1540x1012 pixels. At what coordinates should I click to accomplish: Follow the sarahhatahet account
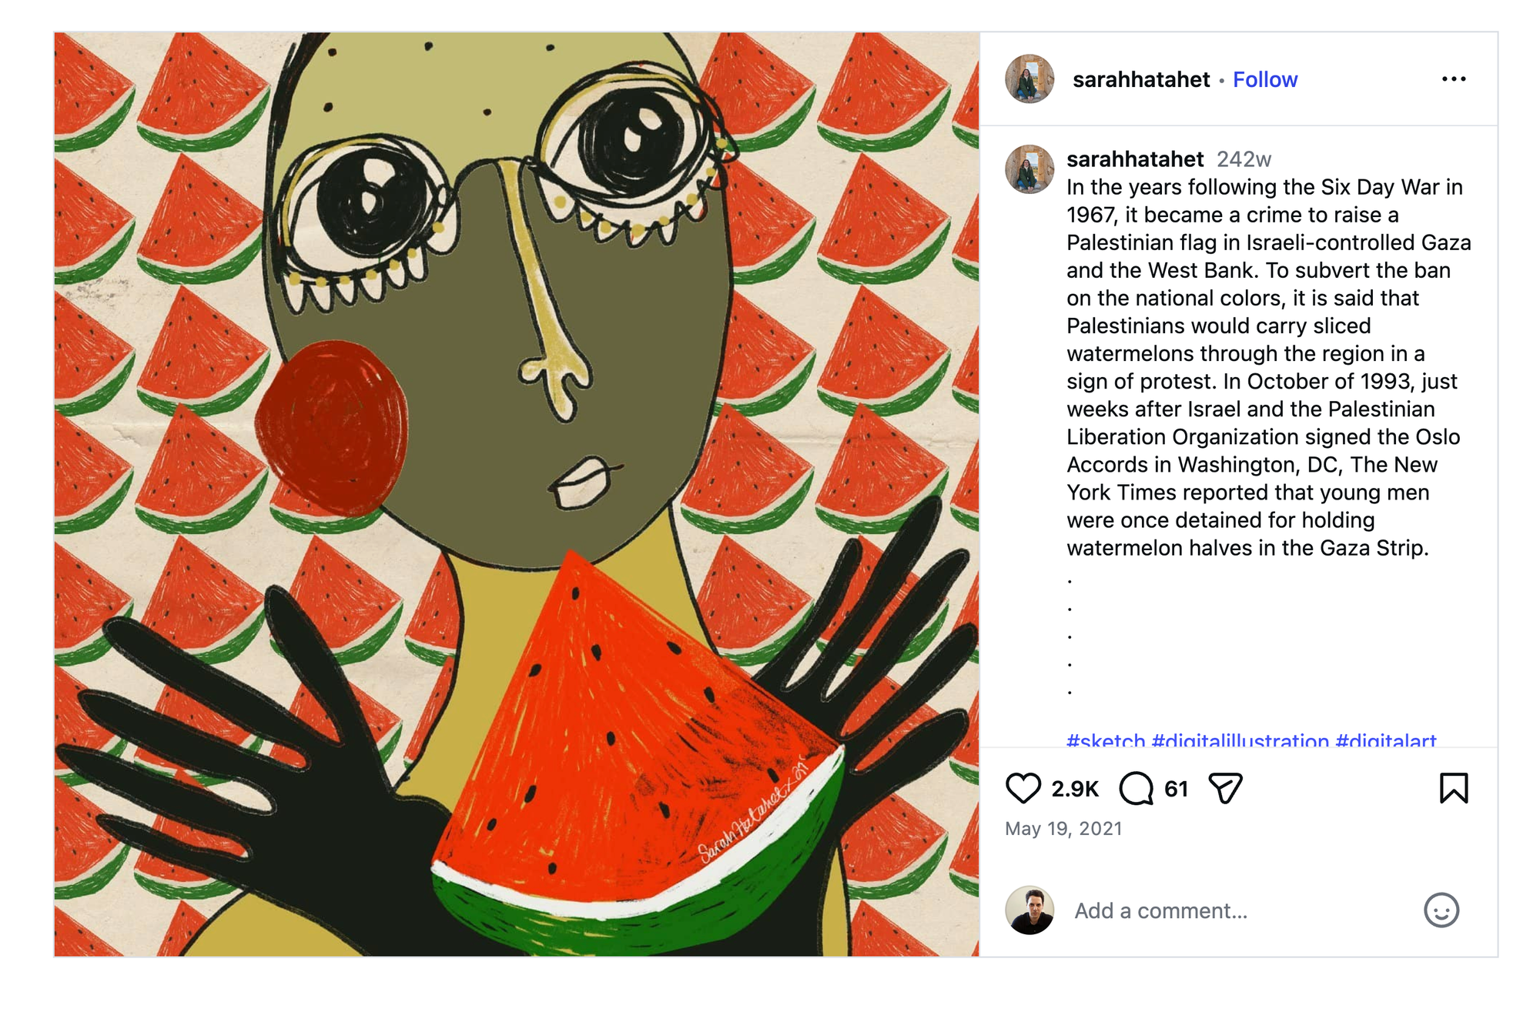tap(1265, 79)
